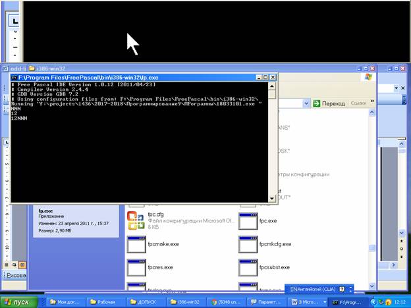Click the fpcsubst.exe file name
The height and width of the screenshot is (308, 411).
[275, 267]
